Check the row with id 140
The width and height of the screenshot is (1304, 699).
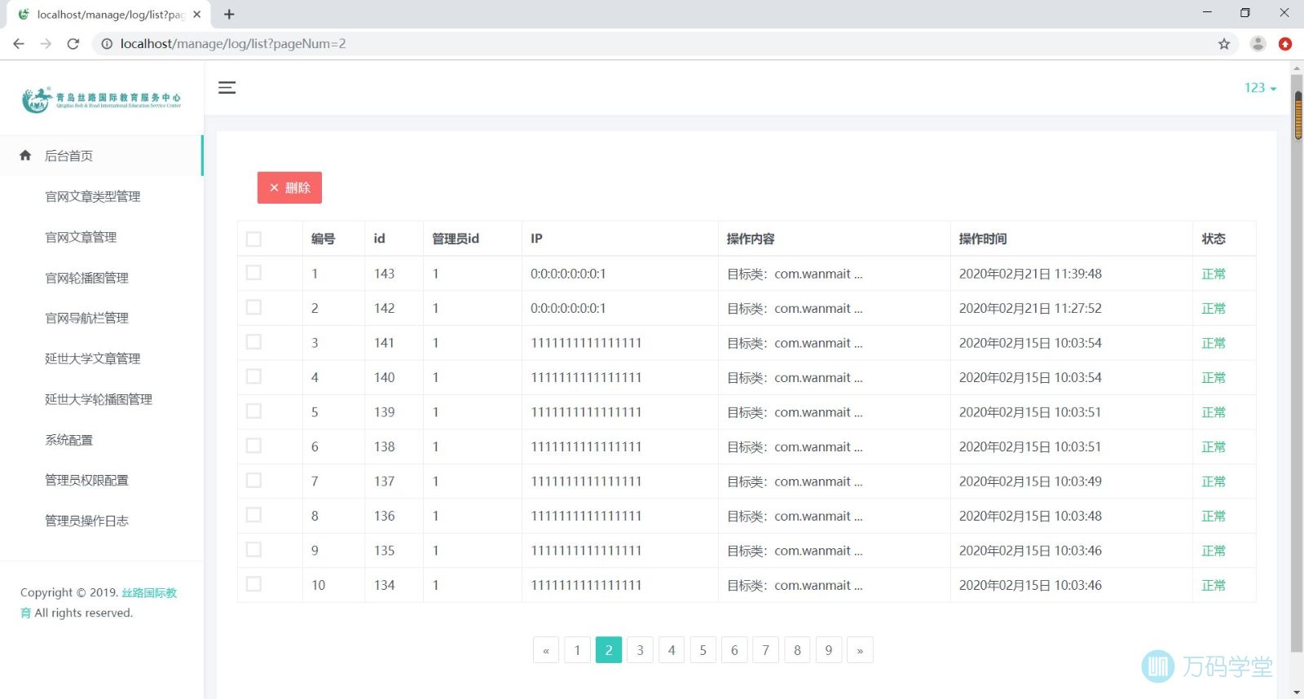tap(253, 376)
